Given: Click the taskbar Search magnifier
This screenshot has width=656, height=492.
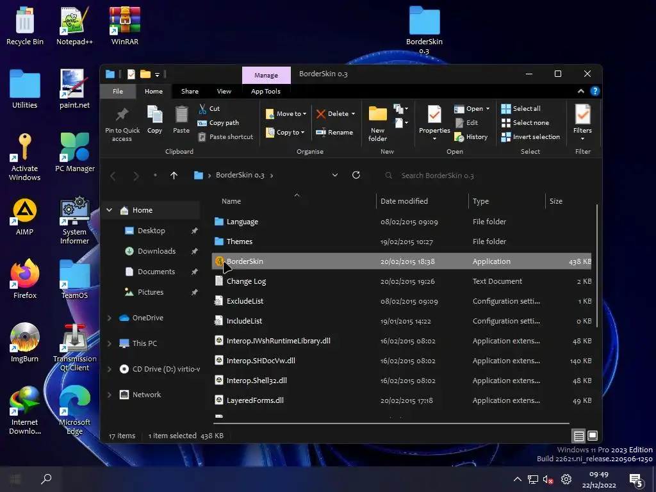Looking at the screenshot, I should [x=46, y=479].
